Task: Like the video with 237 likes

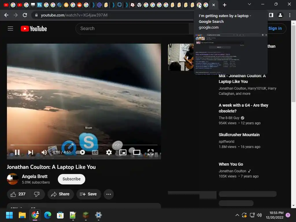Action: pyautogui.click(x=18, y=194)
